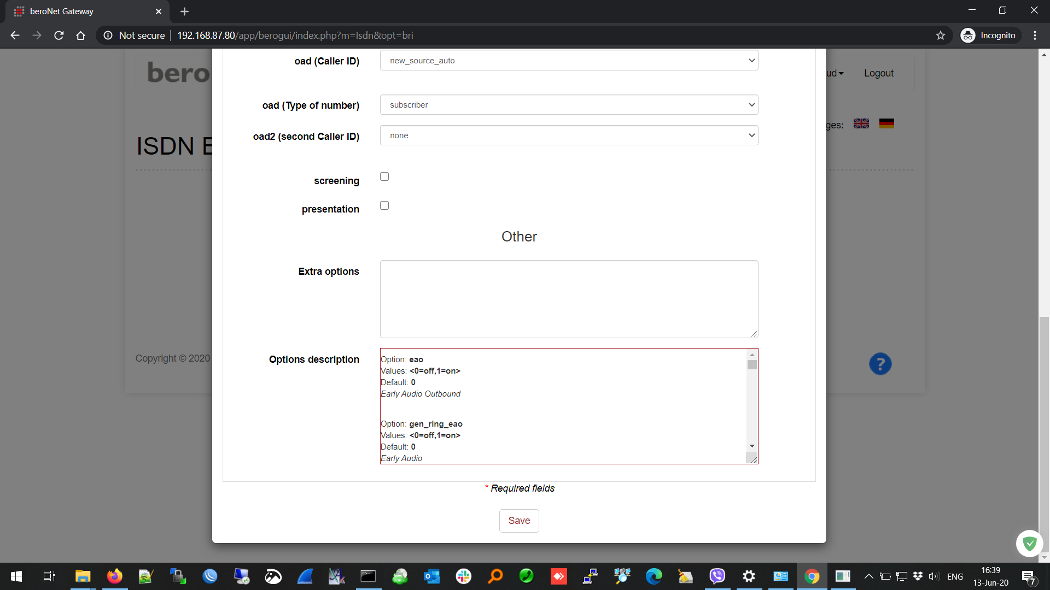Click the Logout link
Image resolution: width=1050 pixels, height=590 pixels.
click(878, 73)
